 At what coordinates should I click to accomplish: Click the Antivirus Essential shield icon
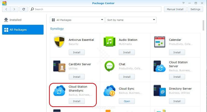[x=59, y=42]
